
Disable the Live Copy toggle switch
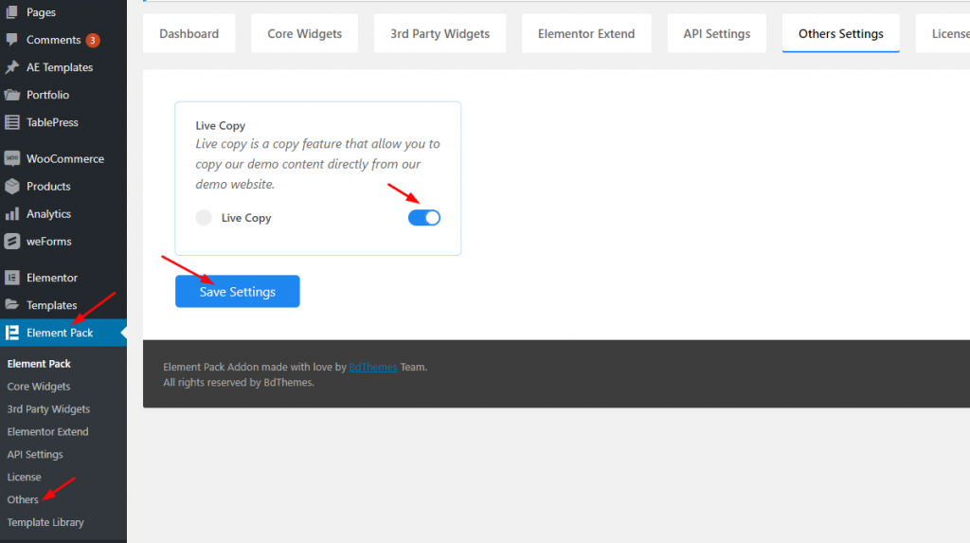point(423,217)
